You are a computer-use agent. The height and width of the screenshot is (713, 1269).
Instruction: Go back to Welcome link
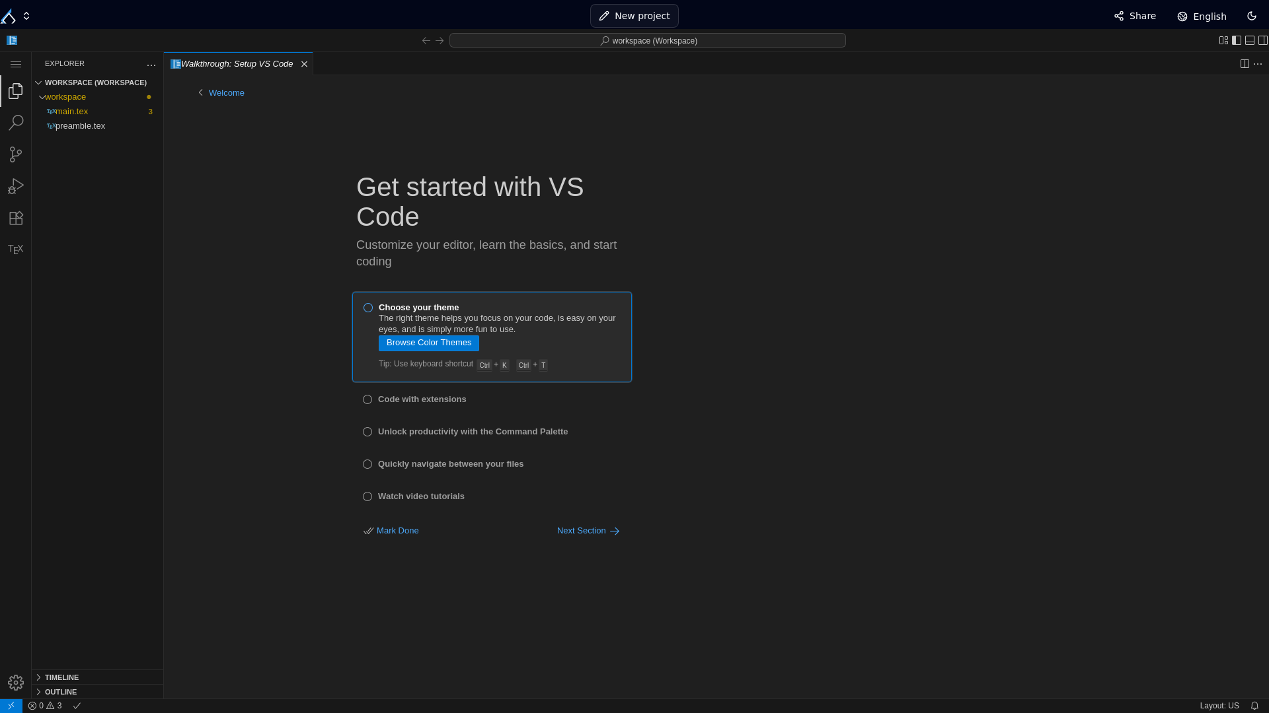[x=221, y=93]
